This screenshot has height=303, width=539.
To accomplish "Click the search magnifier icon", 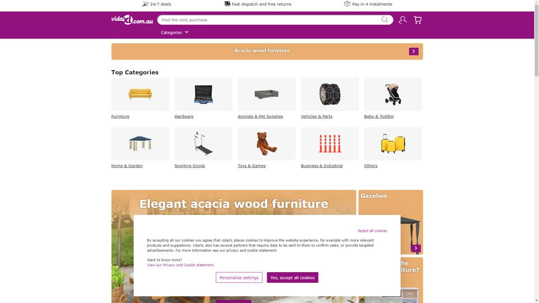I will click(384, 20).
